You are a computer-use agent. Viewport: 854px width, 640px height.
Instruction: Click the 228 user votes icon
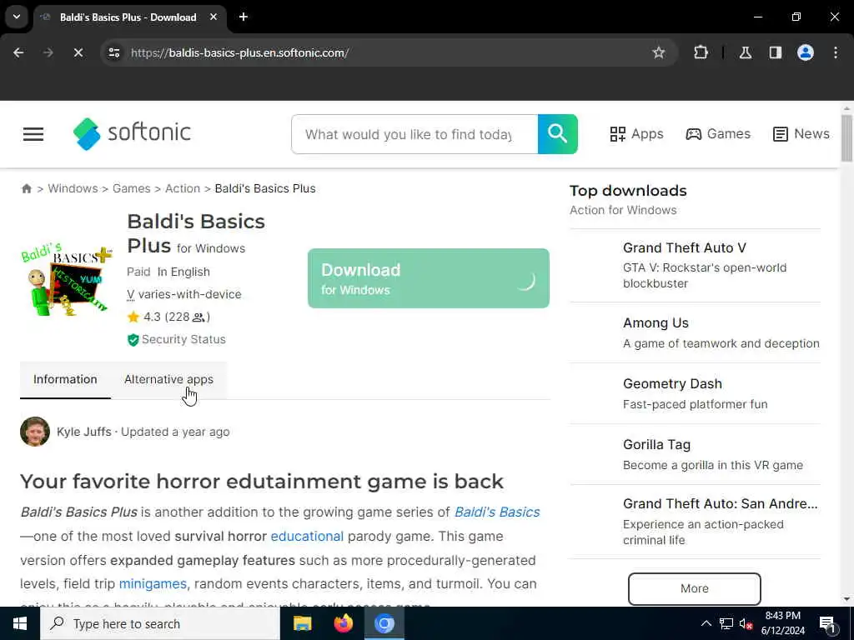click(x=198, y=317)
